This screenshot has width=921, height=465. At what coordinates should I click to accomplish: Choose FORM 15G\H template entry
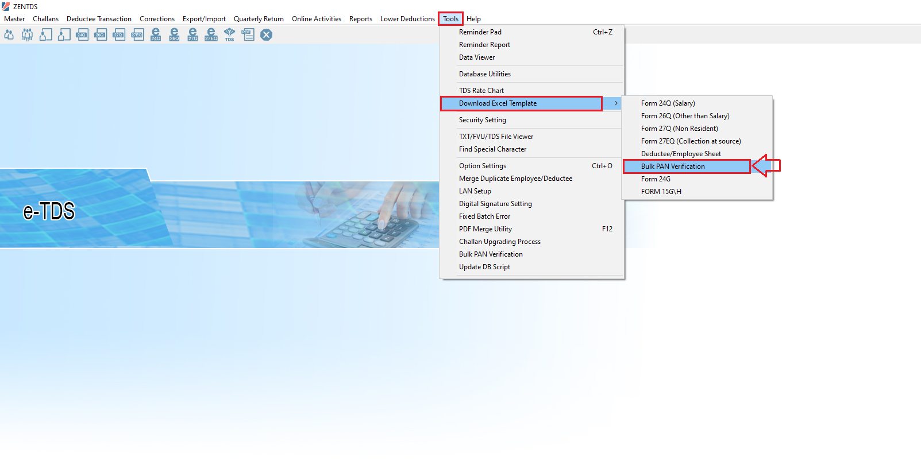pos(698,192)
